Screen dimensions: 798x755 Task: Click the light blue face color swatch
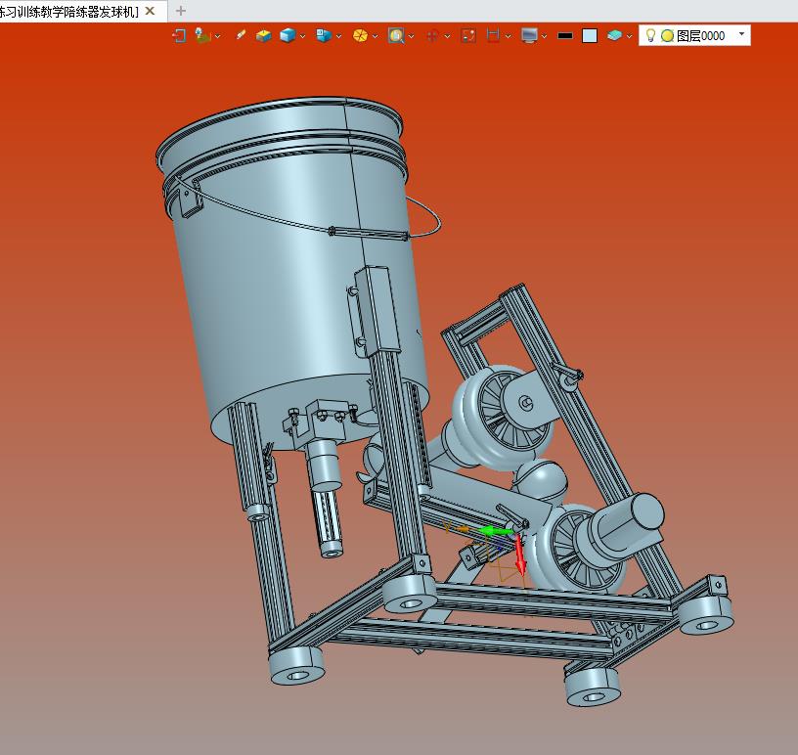590,35
